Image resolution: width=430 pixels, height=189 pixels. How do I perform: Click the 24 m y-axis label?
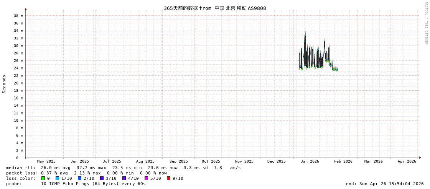[18, 68]
